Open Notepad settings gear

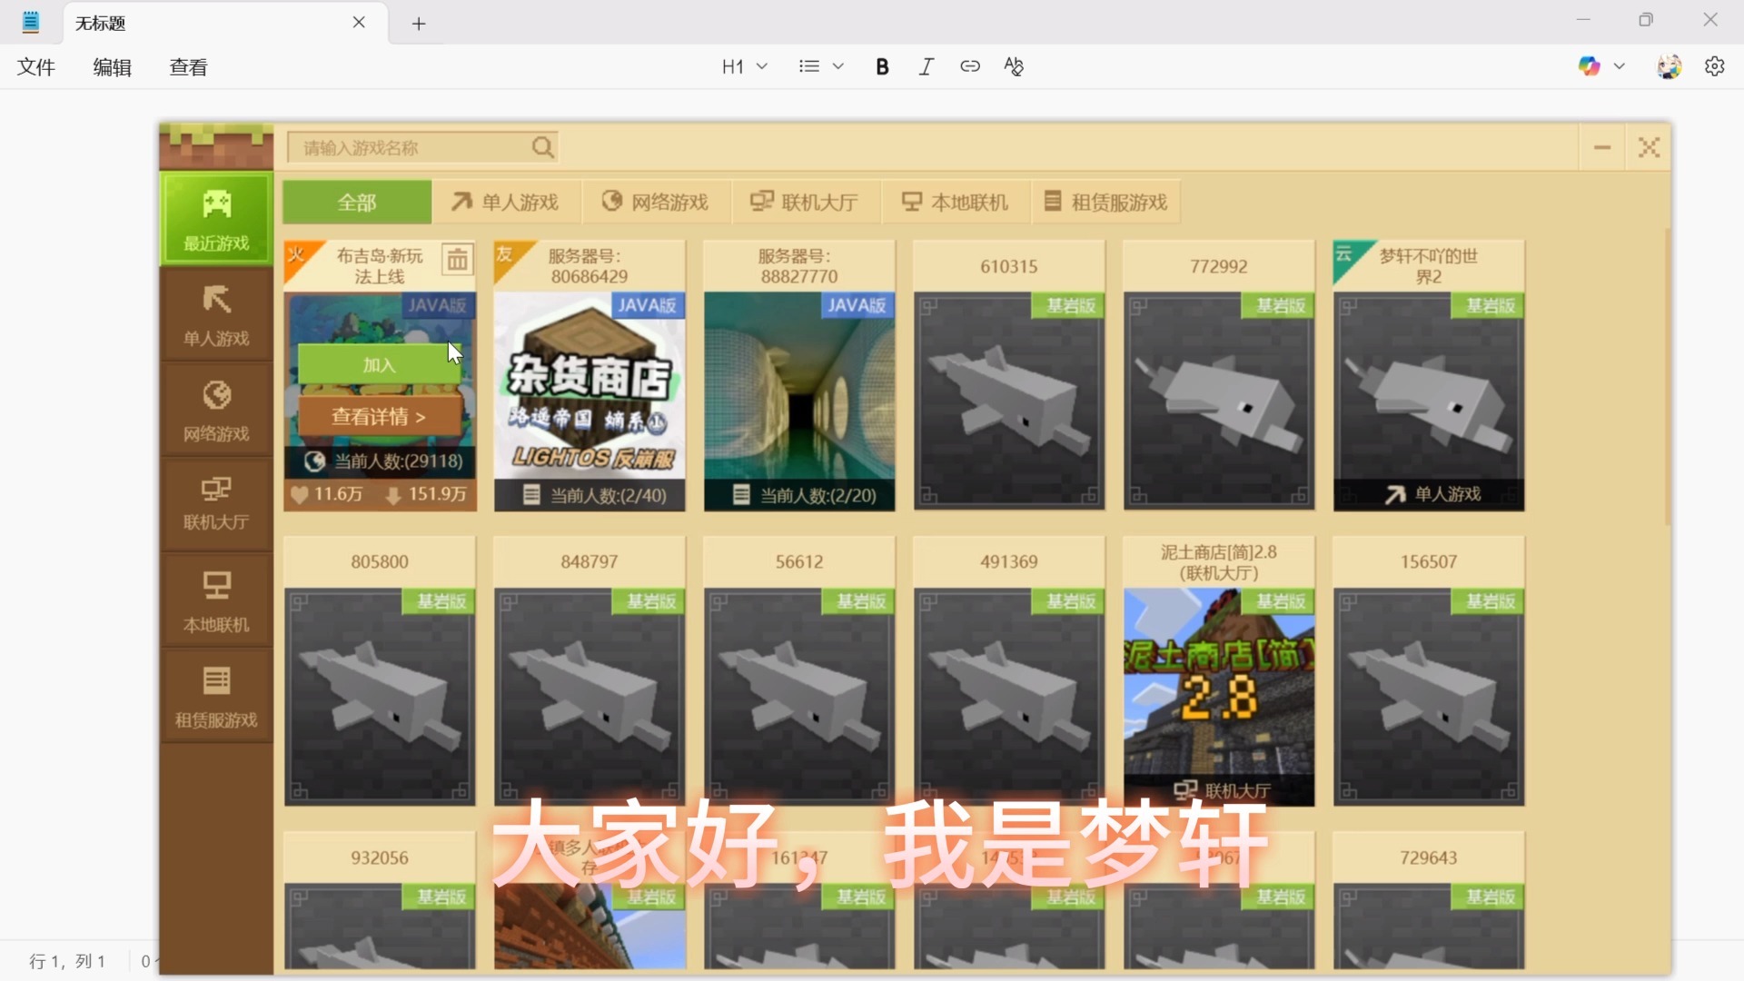point(1714,66)
